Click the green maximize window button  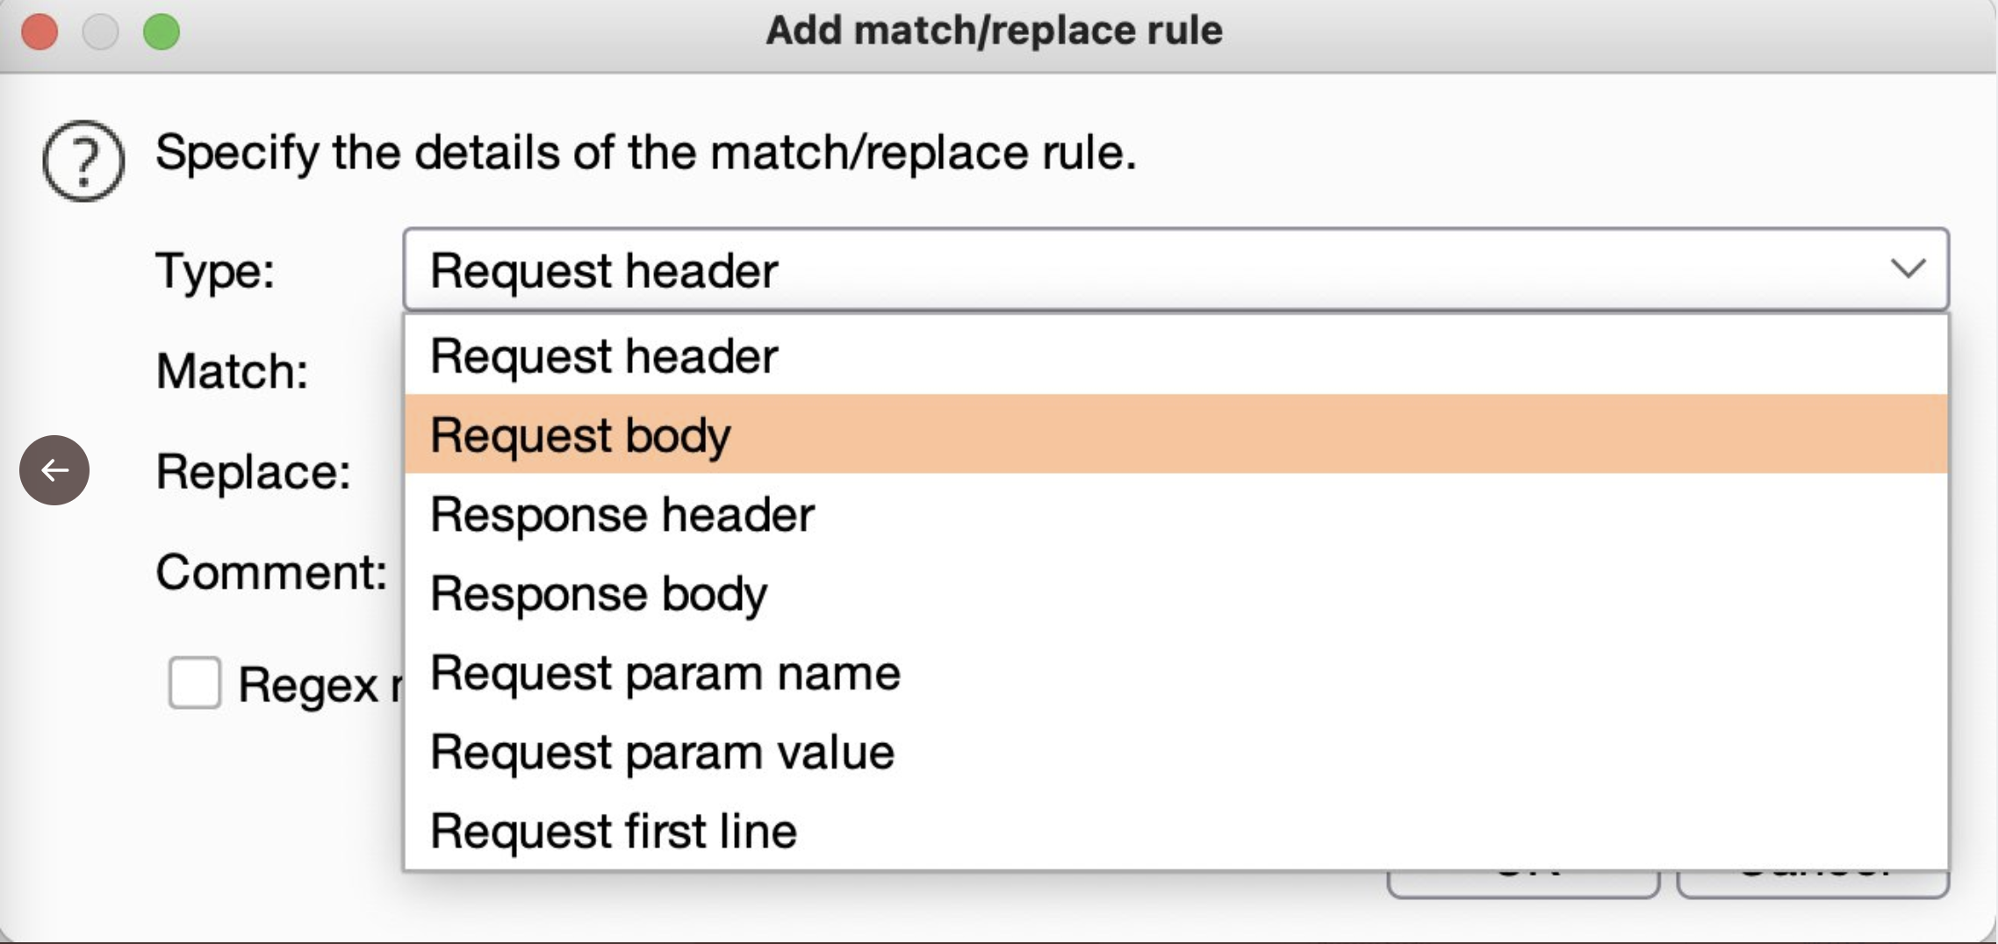click(x=162, y=32)
